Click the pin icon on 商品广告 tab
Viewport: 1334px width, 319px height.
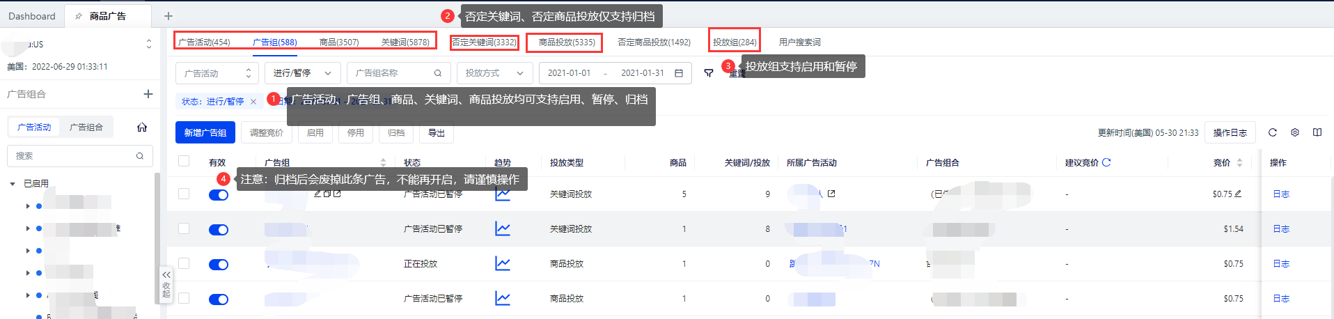pos(78,16)
